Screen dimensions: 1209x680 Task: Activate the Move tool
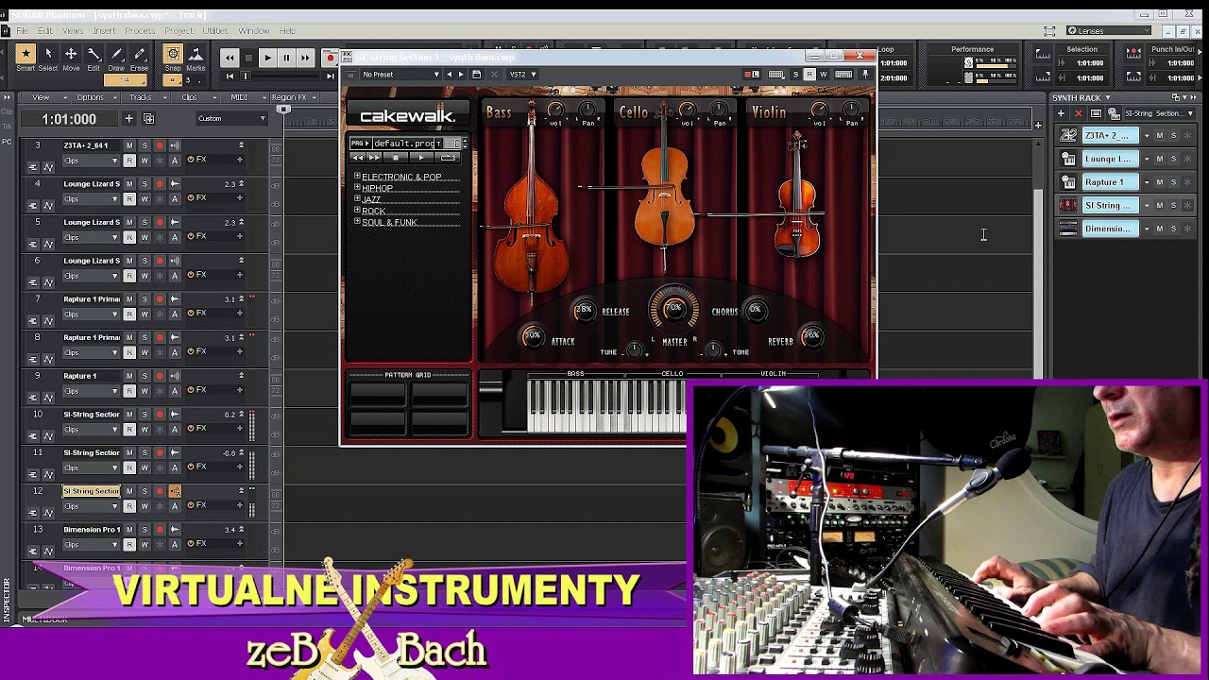tap(71, 58)
